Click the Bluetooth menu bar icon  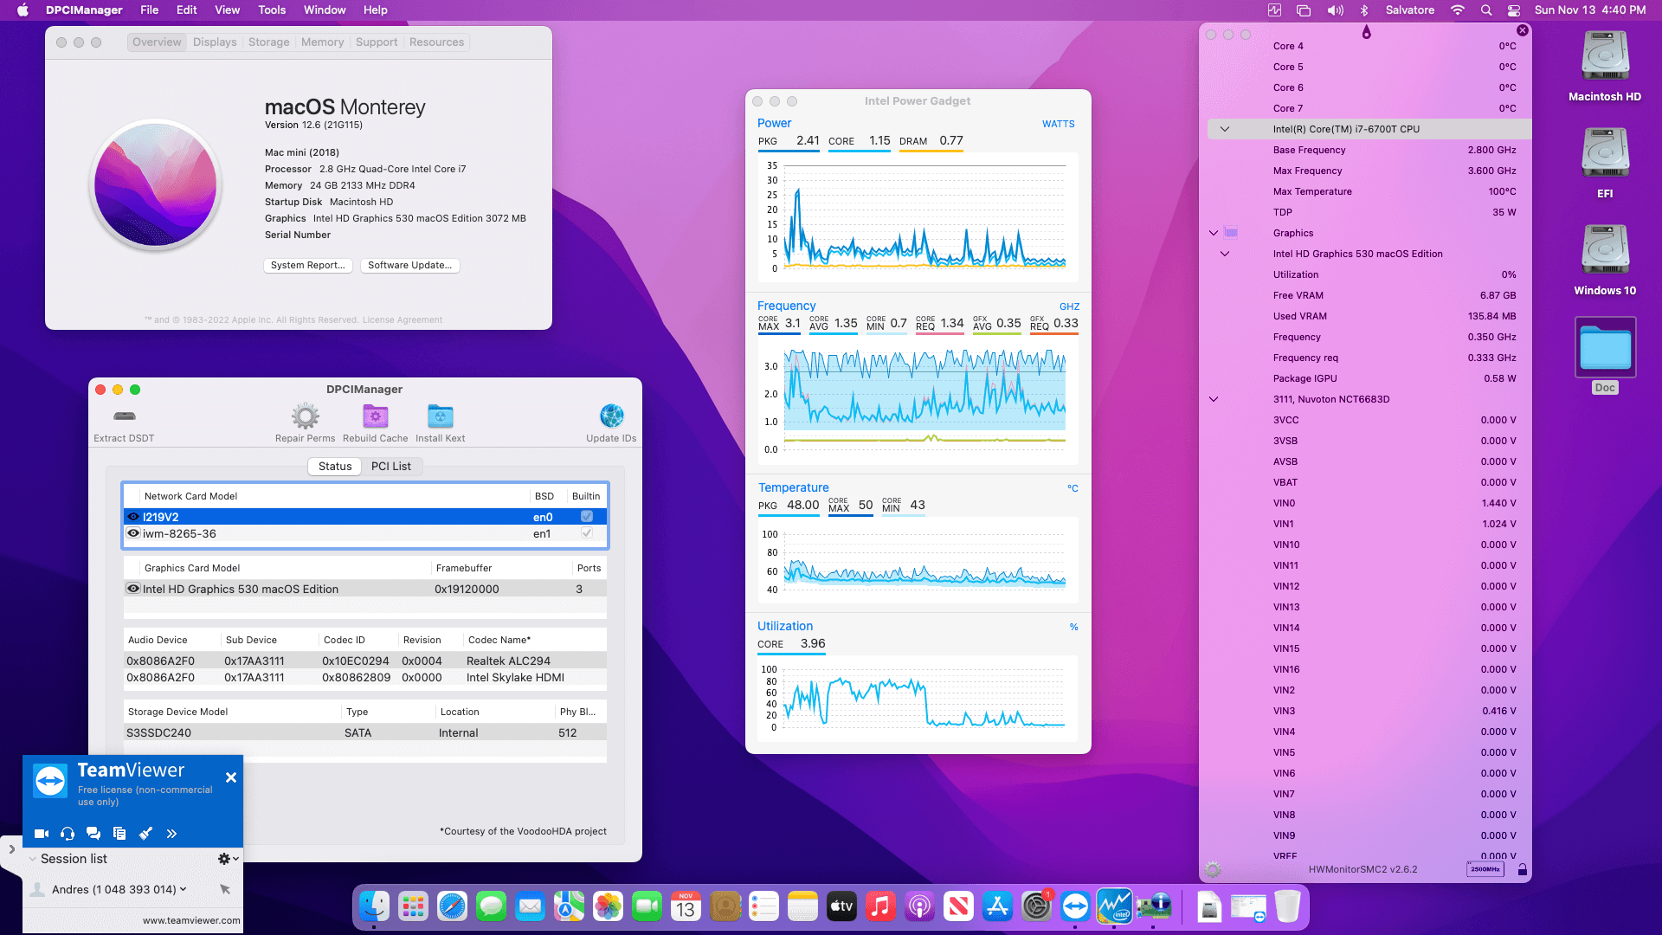click(1364, 10)
